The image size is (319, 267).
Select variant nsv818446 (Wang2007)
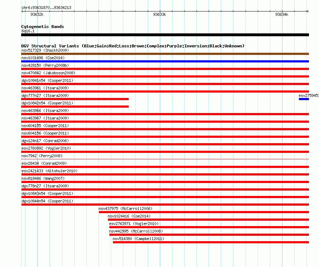43,178
